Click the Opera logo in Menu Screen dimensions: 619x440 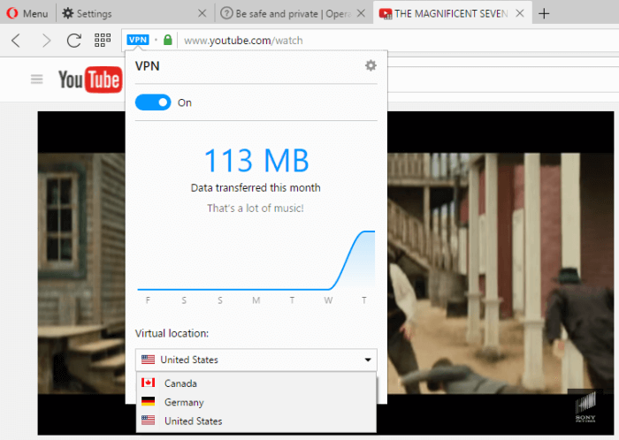click(x=12, y=13)
